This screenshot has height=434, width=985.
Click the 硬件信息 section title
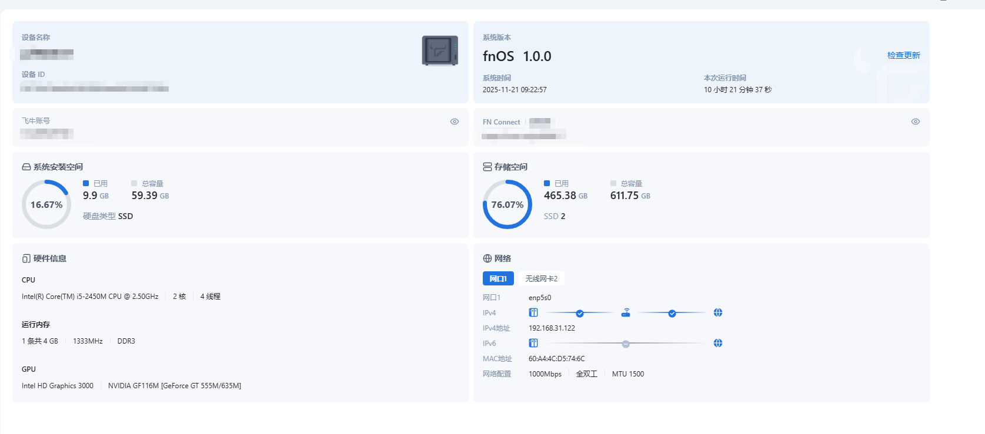(x=50, y=258)
